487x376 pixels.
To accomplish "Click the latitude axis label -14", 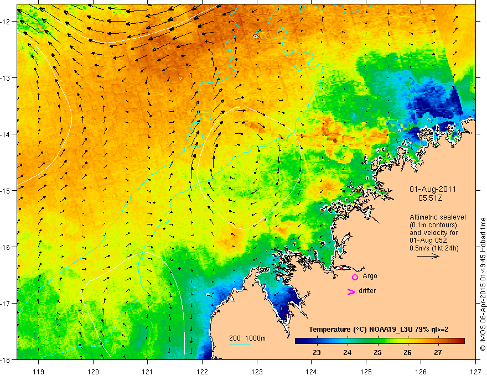I will tap(6, 134).
